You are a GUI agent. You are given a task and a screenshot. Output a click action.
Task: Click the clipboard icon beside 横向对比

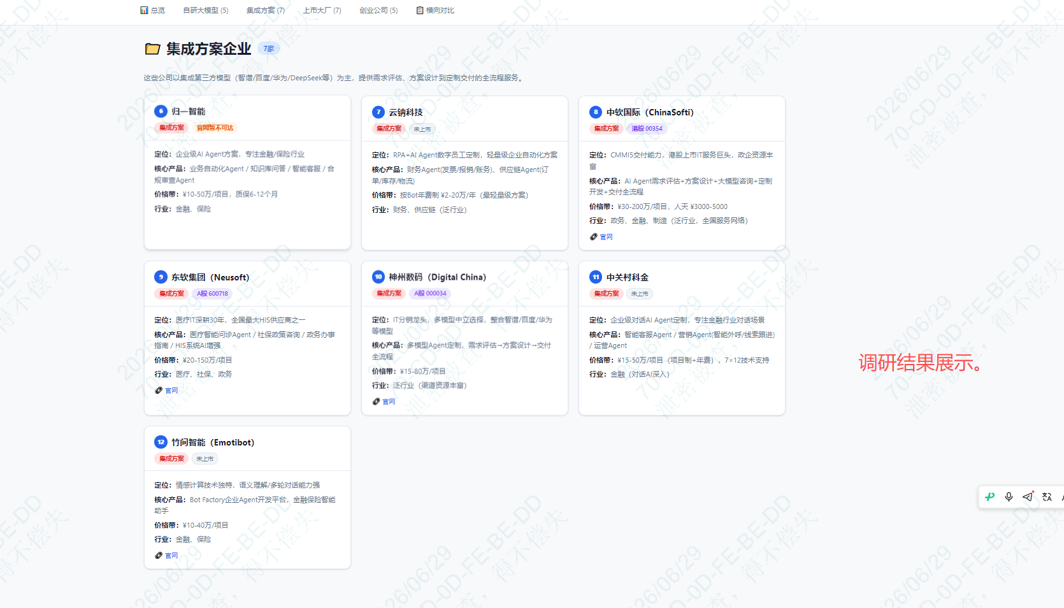(x=420, y=10)
